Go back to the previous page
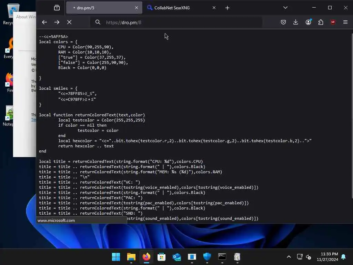Screen dimensions: 353x265 [44, 22]
